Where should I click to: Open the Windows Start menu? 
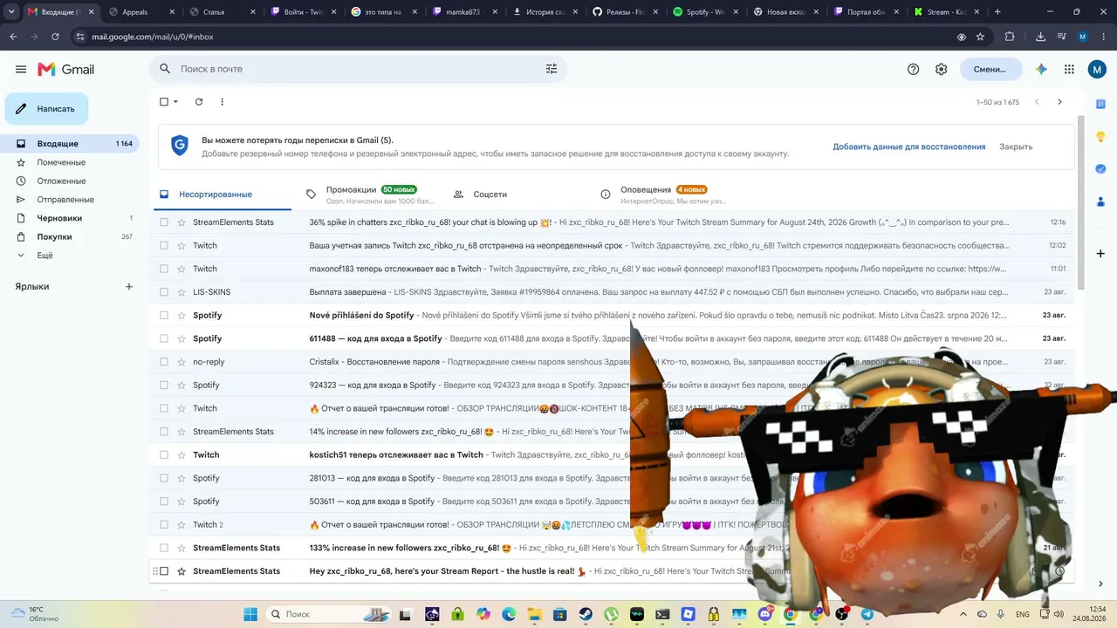coord(250,614)
